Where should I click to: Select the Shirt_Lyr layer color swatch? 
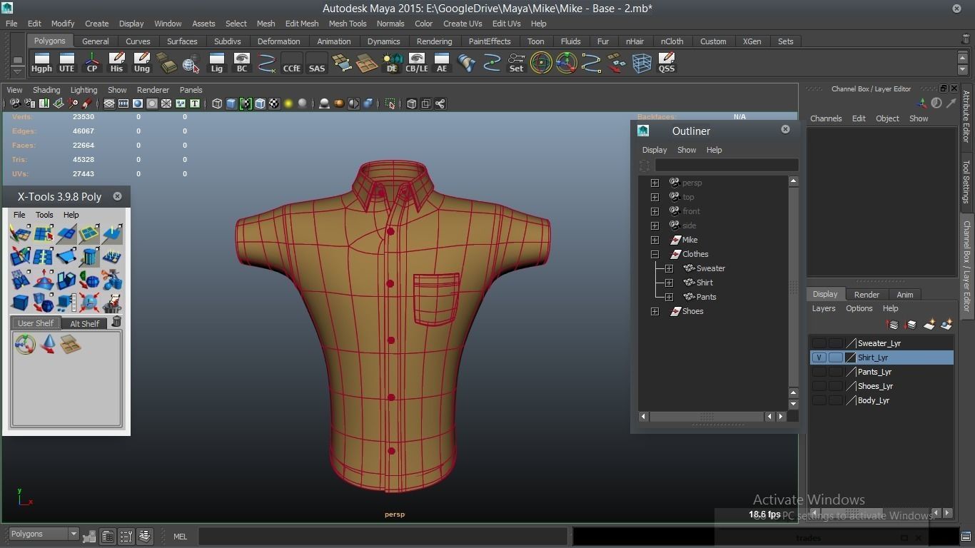(x=850, y=357)
